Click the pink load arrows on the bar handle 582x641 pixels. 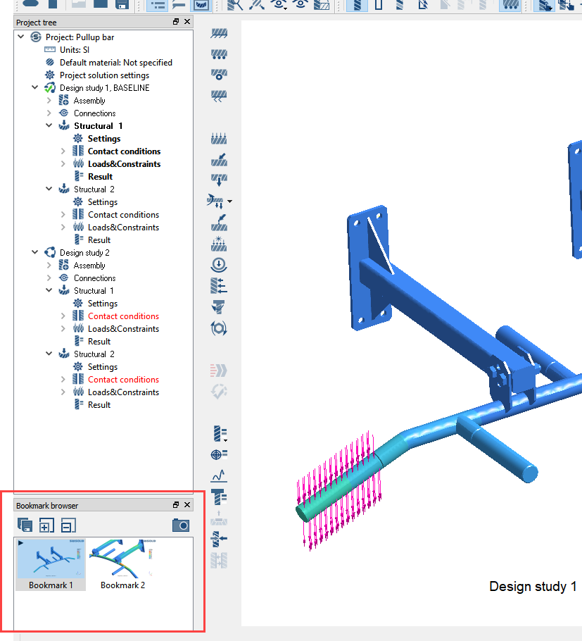point(339,490)
